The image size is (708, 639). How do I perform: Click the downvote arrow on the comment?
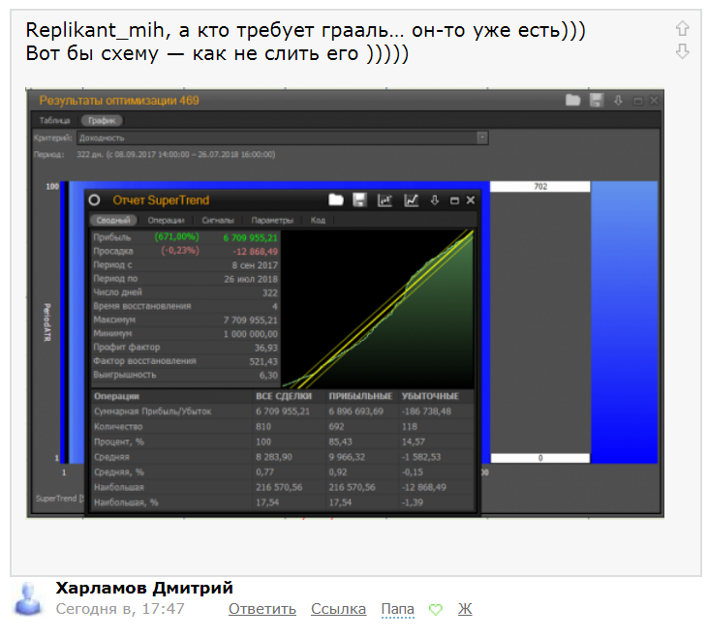tap(682, 51)
